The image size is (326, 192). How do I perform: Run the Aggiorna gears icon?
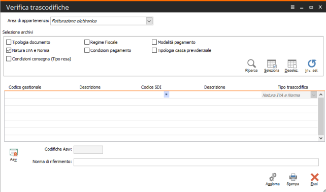pyautogui.click(x=273, y=177)
